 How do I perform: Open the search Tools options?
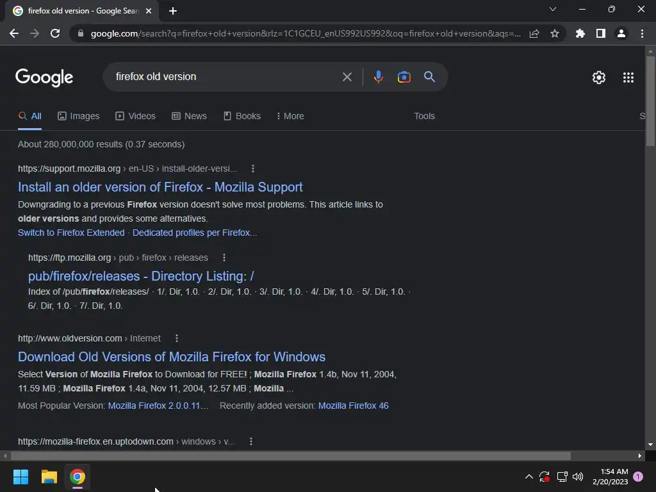(x=424, y=117)
